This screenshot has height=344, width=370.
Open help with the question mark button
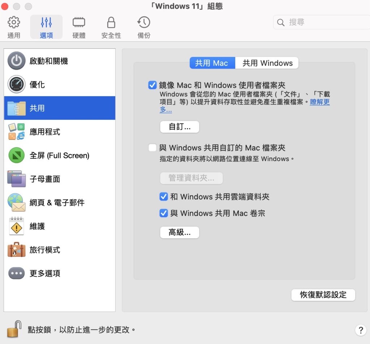tap(361, 330)
